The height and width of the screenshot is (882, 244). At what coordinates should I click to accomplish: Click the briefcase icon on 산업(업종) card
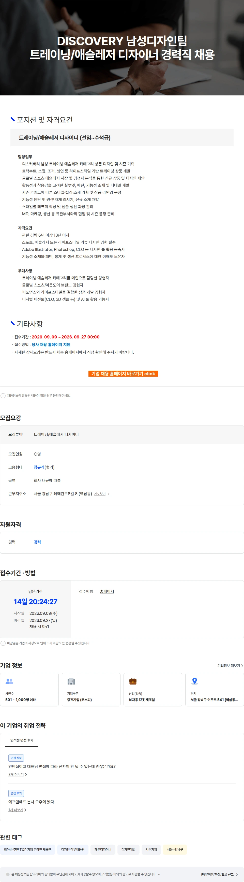tap(133, 681)
